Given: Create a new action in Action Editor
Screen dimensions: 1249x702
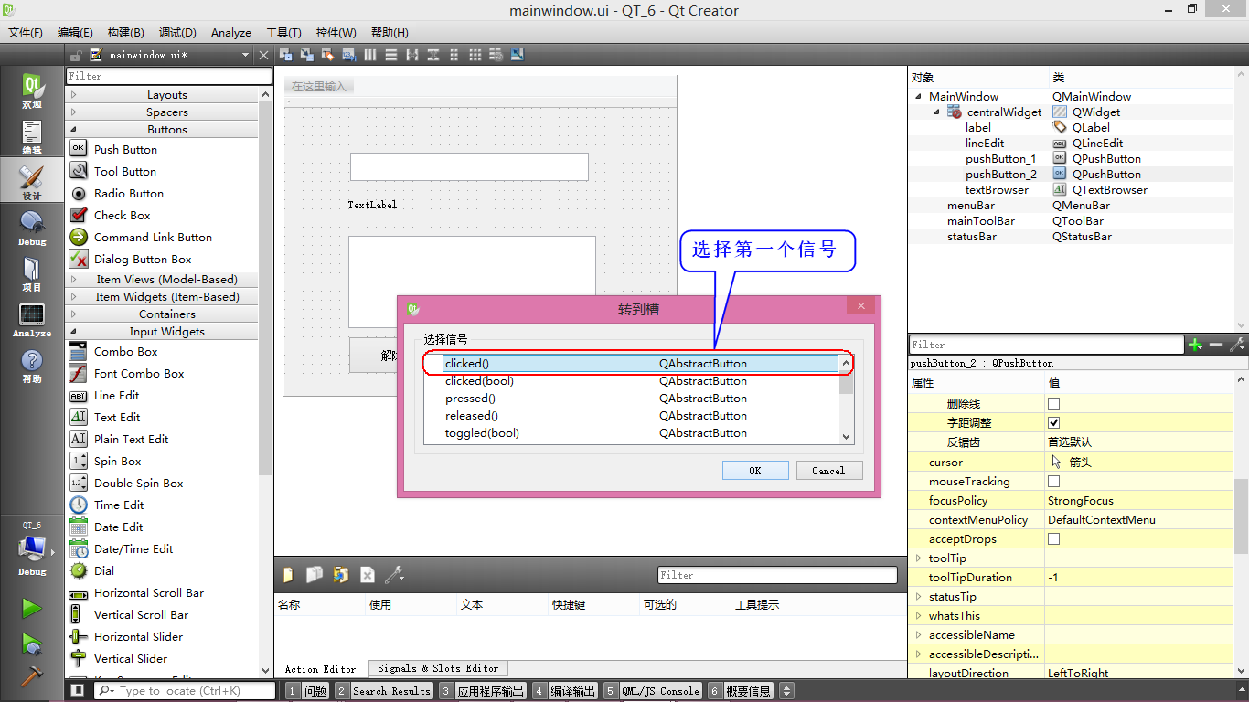Looking at the screenshot, I should pos(288,575).
